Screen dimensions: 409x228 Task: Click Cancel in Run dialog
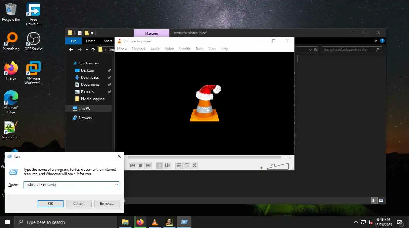(x=79, y=204)
